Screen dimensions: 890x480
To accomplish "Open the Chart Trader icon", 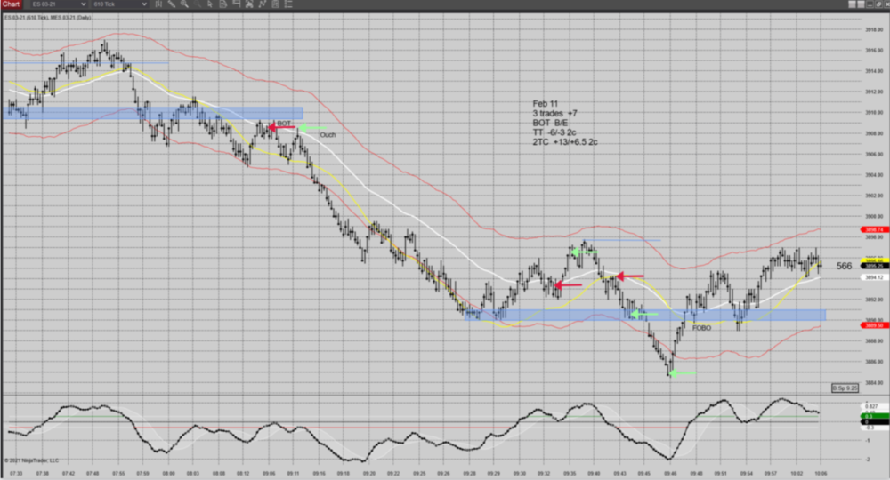I will click(236, 4).
